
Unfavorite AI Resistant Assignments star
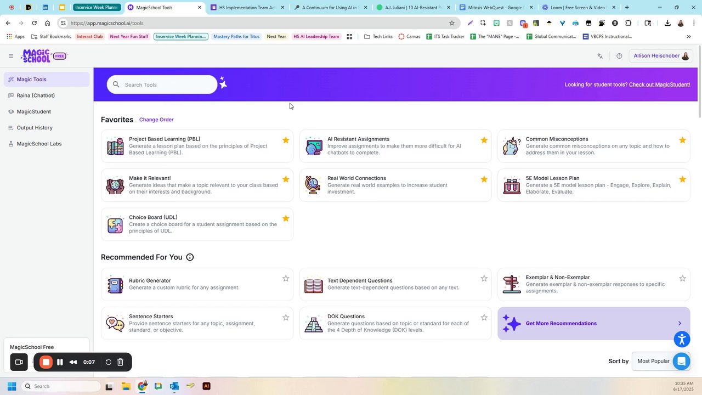[484, 140]
